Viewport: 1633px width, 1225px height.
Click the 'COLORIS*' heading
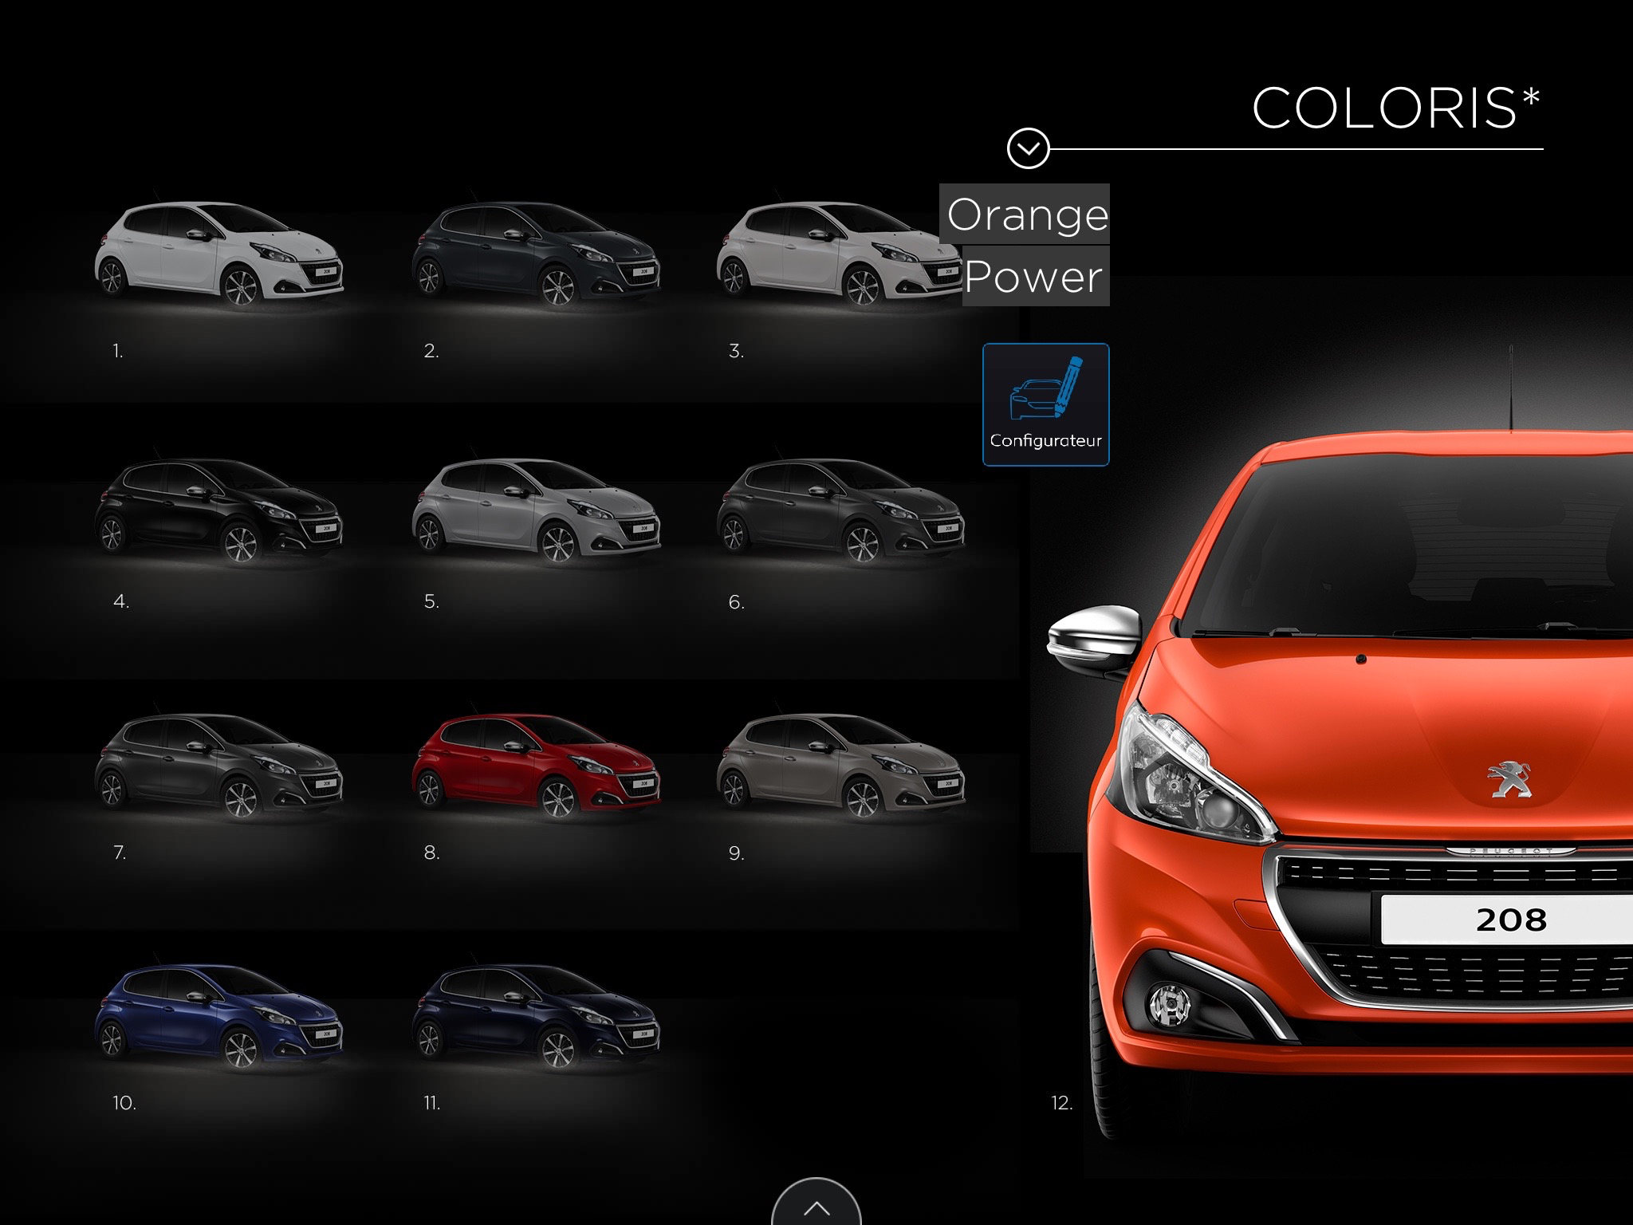pos(1395,108)
